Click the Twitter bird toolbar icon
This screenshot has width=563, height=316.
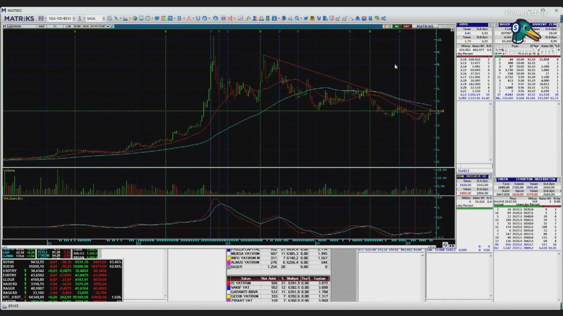tap(306, 18)
